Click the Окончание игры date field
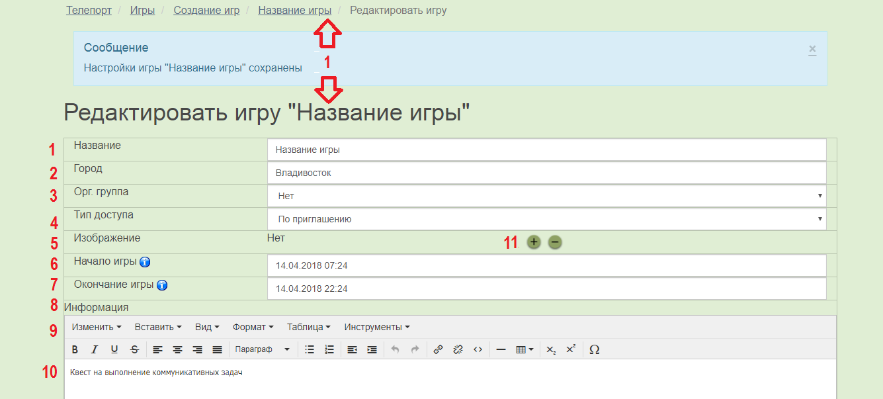Screen dimensions: 883x399 tap(547, 288)
